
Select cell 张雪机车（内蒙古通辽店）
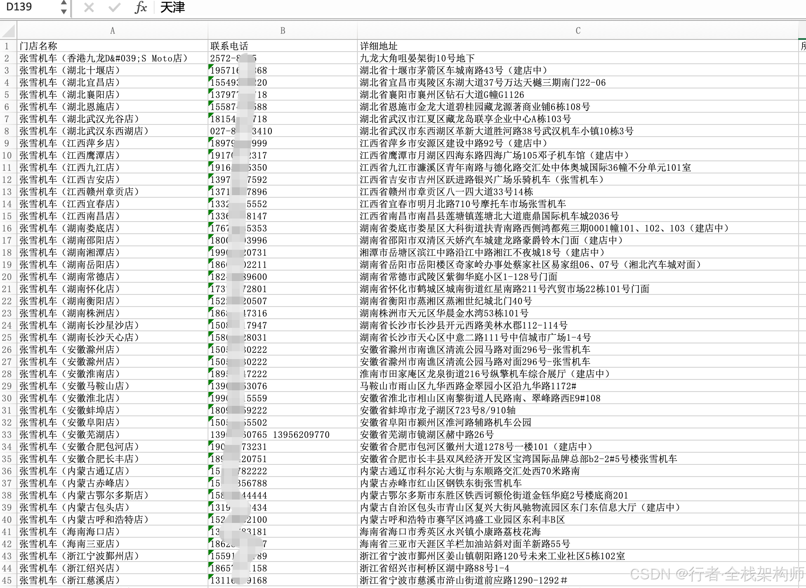[112, 471]
